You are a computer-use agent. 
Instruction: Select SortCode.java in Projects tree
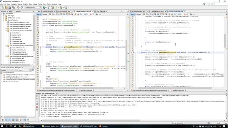tap(16, 39)
